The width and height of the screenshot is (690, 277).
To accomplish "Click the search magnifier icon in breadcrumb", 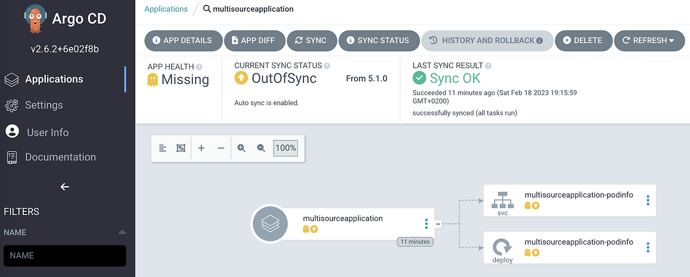I will tap(207, 9).
